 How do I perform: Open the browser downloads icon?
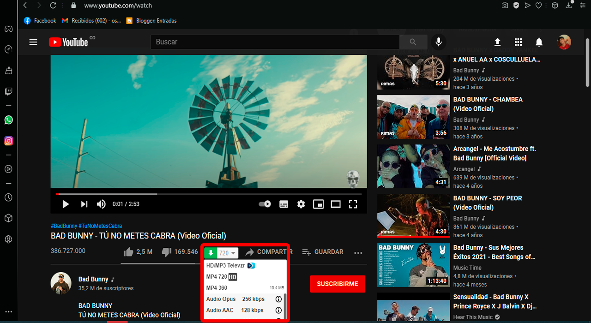(x=569, y=6)
